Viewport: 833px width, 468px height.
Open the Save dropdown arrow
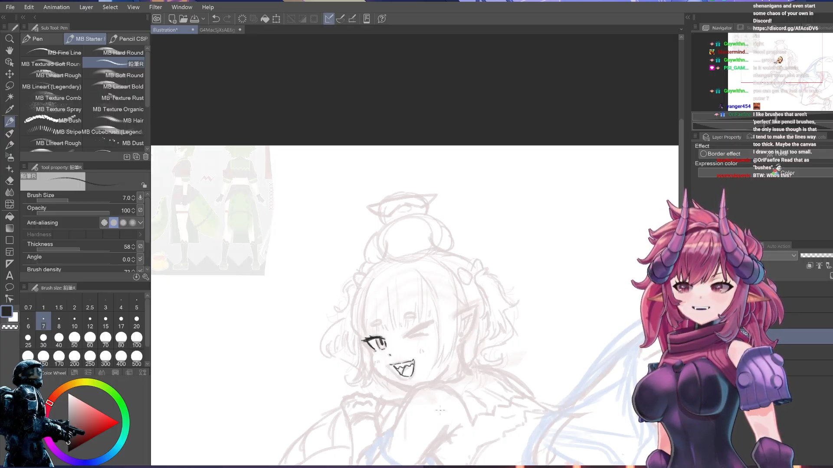click(203, 19)
